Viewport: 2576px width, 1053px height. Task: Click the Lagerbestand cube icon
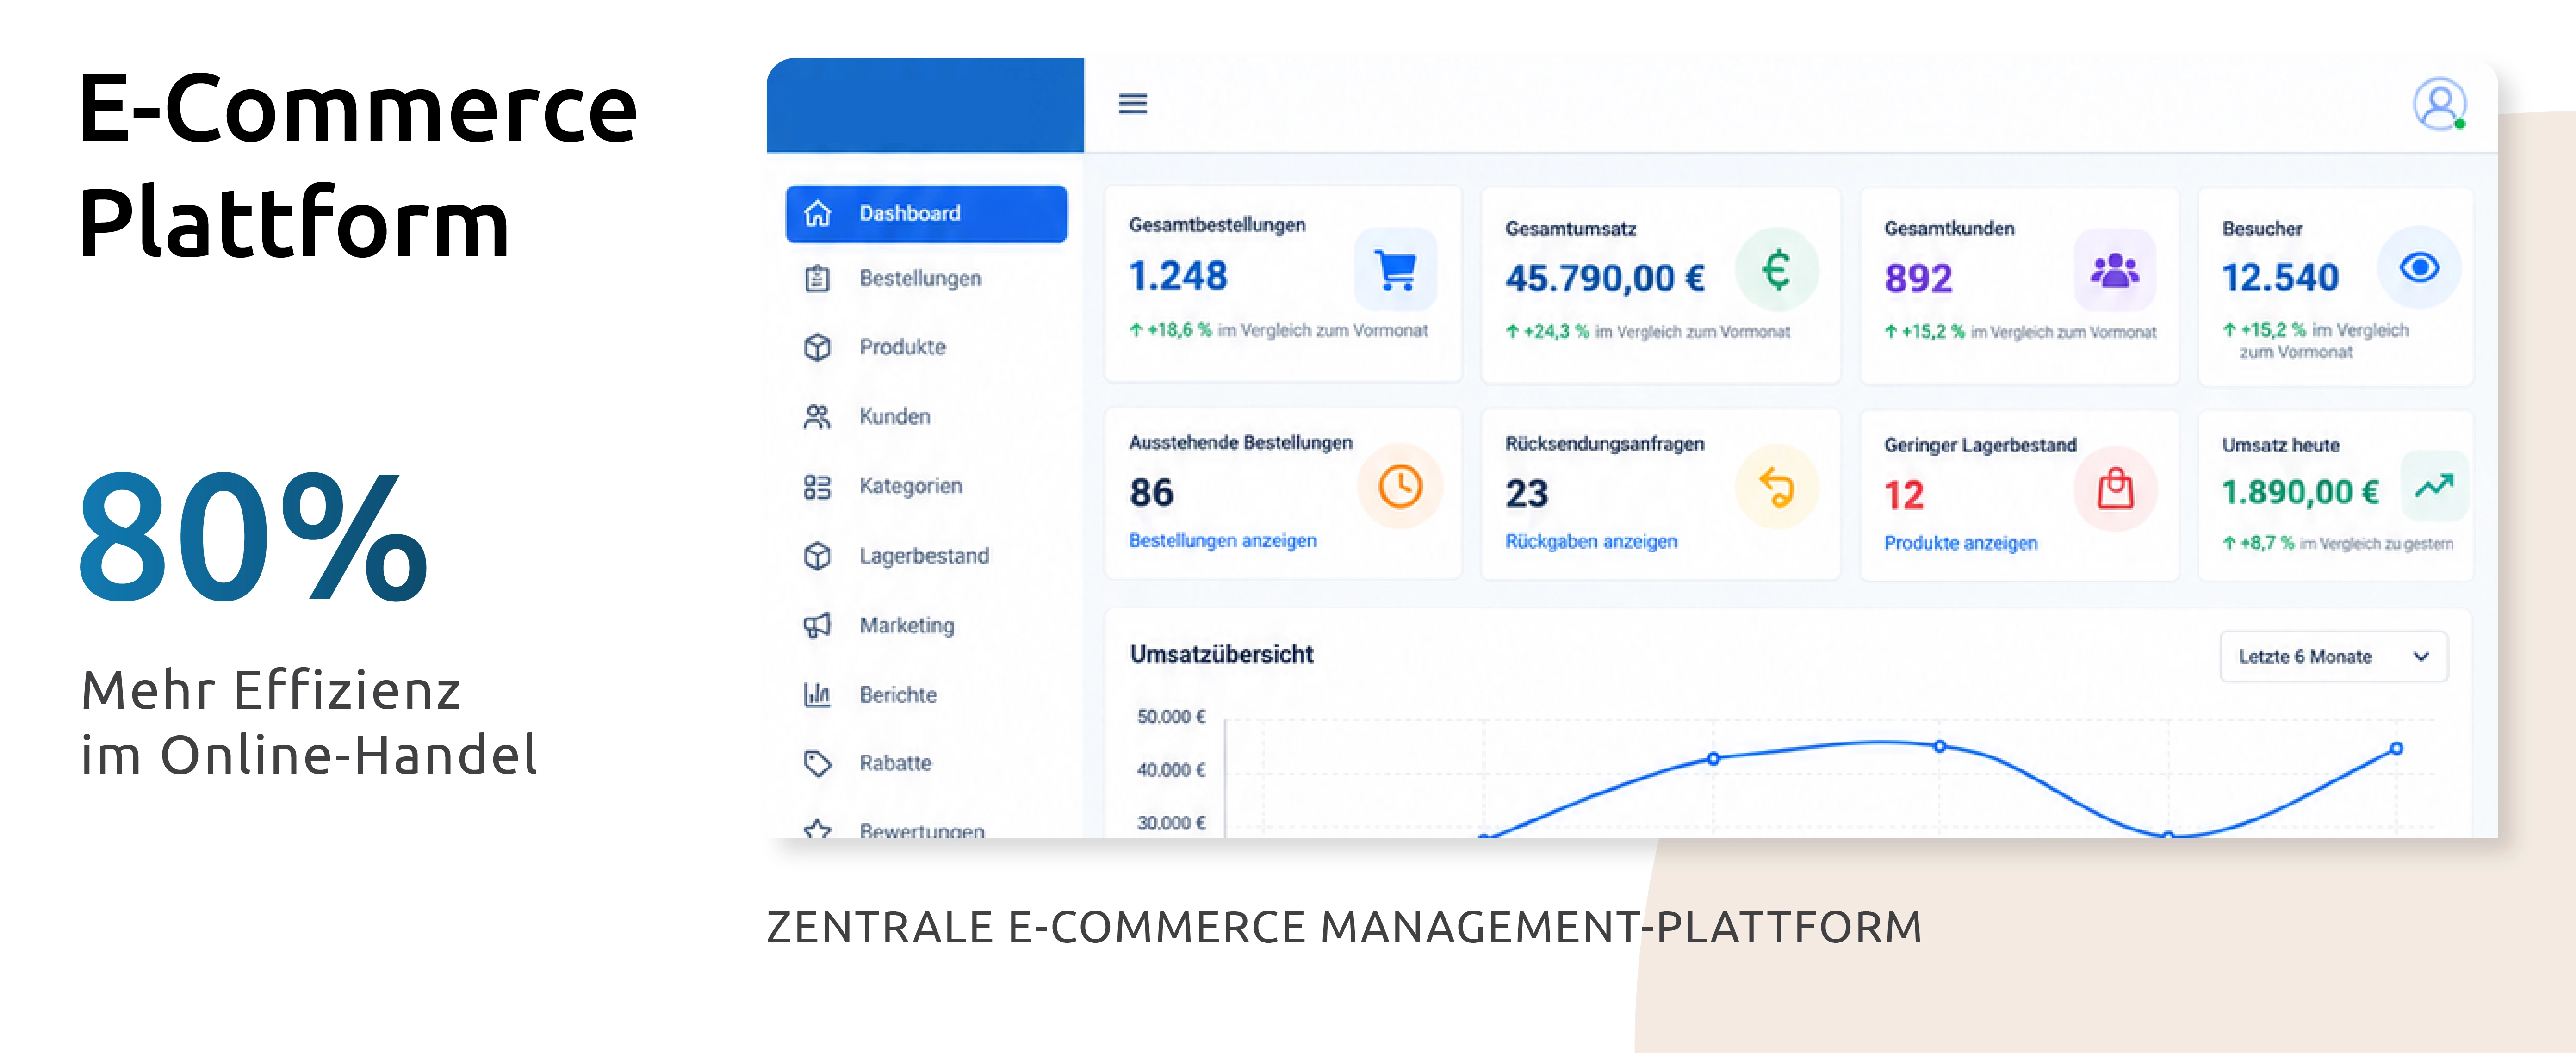817,556
